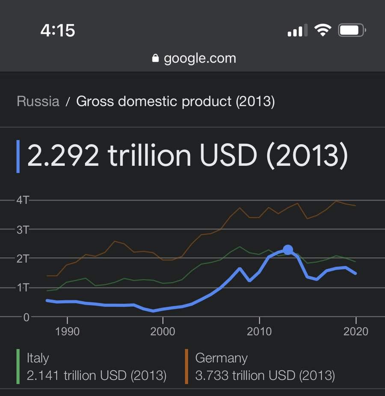Tap the lock icon beside google.com

tap(155, 58)
